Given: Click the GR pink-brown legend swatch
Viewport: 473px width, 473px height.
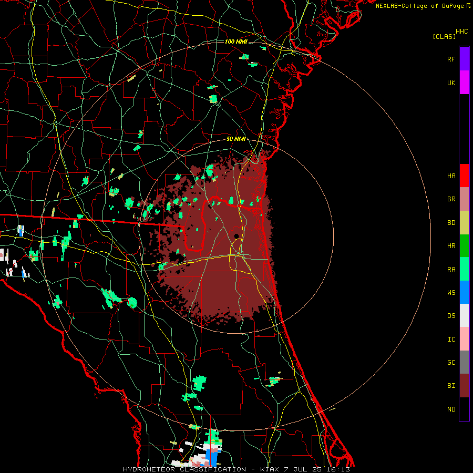Looking at the screenshot, I should [464, 199].
